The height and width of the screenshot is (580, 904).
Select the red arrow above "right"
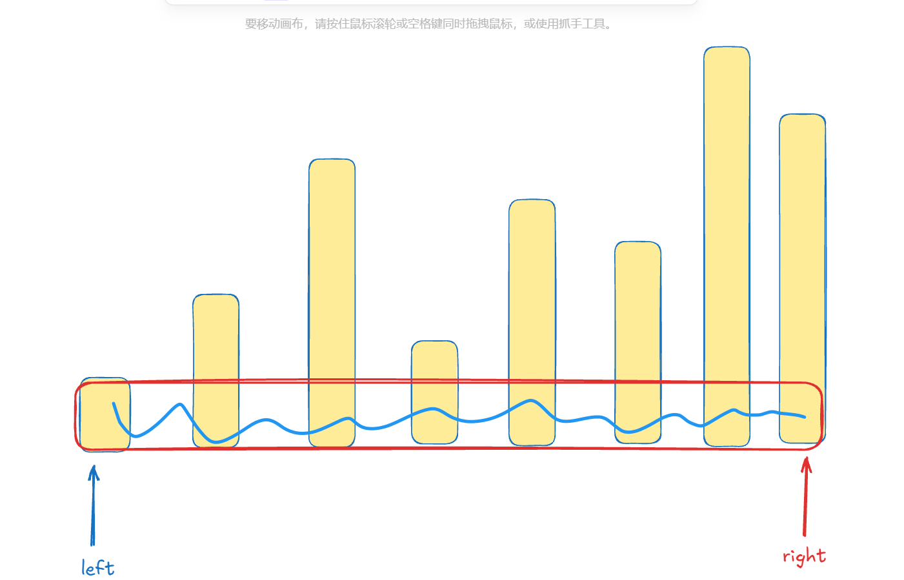pos(805,496)
